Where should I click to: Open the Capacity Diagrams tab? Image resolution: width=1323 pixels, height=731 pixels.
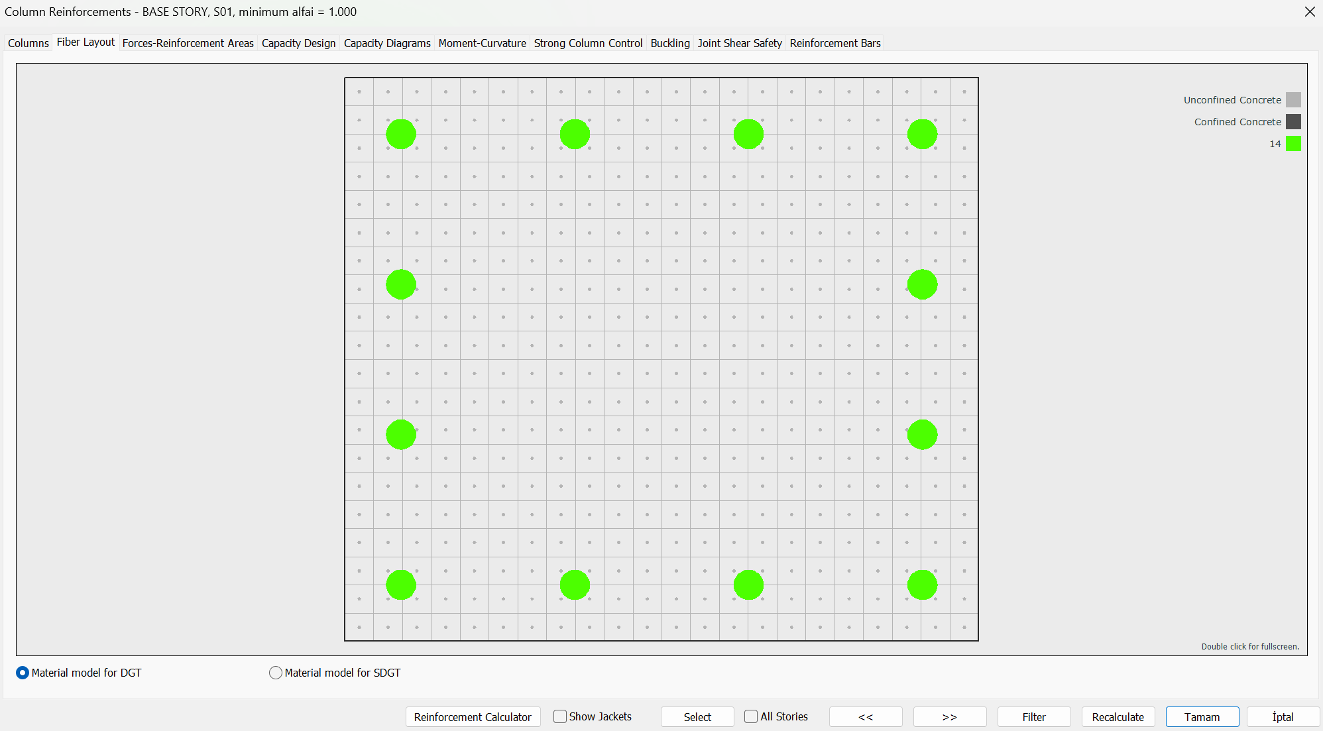pyautogui.click(x=387, y=43)
